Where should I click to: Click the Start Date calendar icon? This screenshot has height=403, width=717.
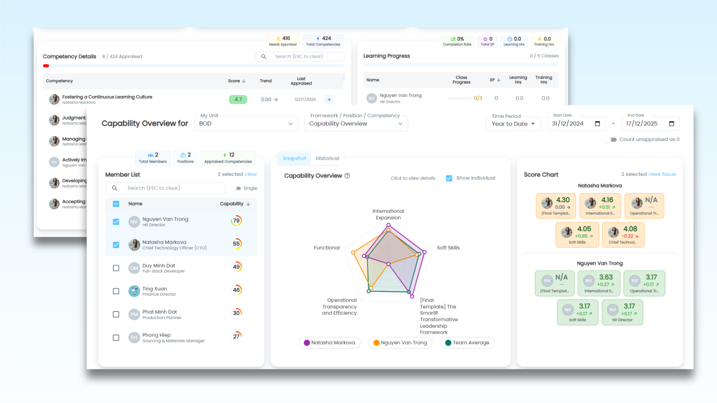(x=597, y=124)
